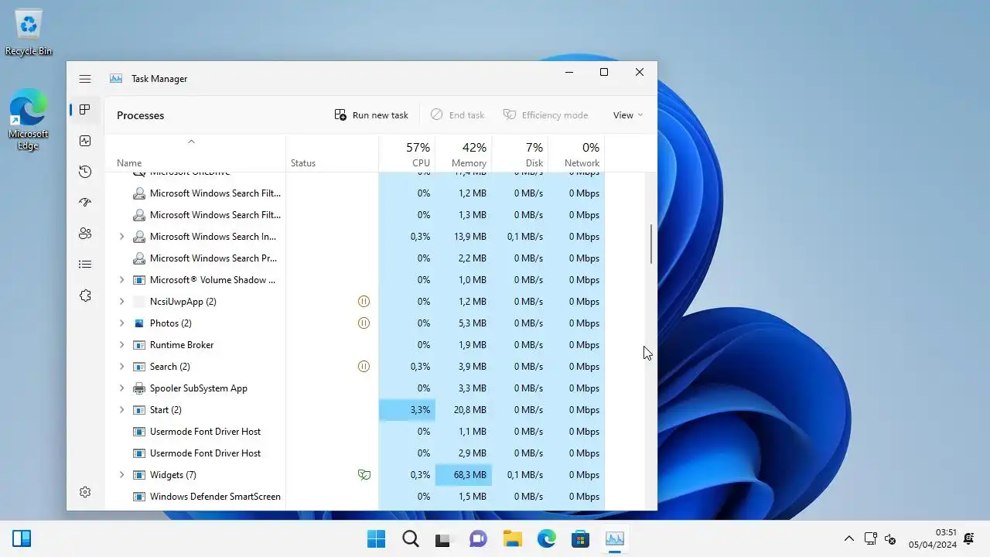Click the network icon in system tray
Screen dimensions: 990x557
pos(870,538)
